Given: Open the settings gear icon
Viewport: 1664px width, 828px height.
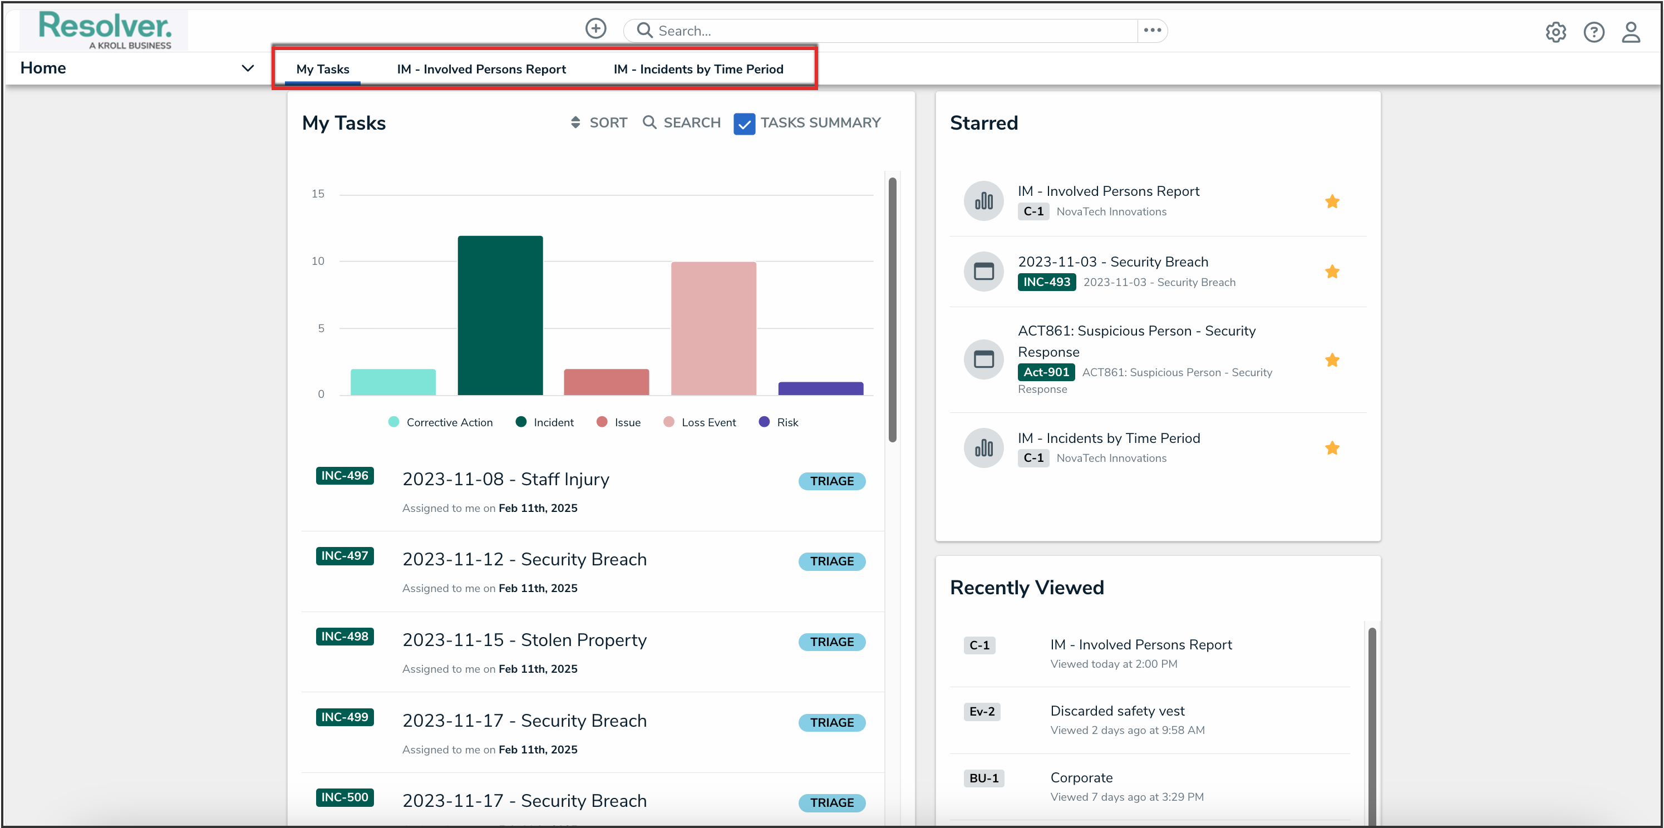Looking at the screenshot, I should pyautogui.click(x=1555, y=32).
